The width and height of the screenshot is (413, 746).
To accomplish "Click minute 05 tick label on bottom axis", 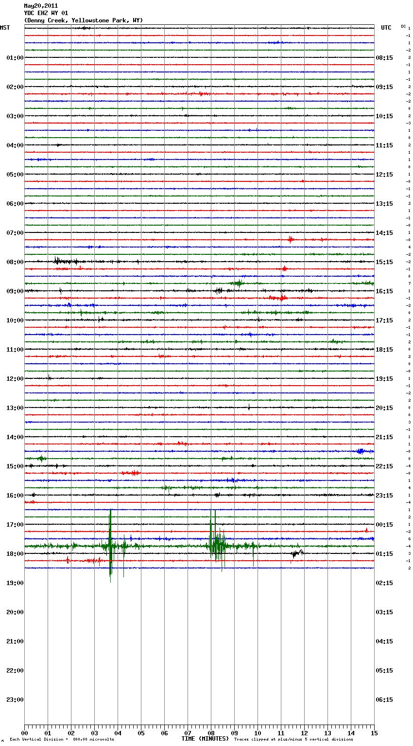I will (141, 733).
